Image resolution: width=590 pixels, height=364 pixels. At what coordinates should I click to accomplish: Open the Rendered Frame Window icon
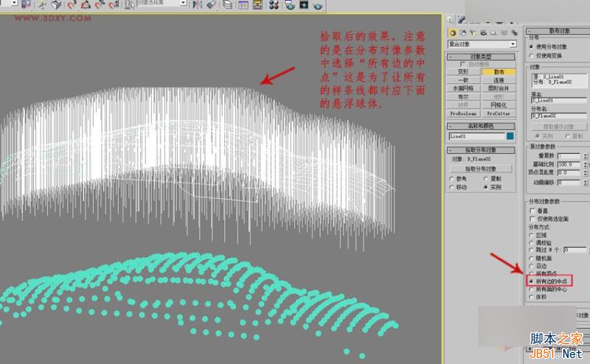(304, 4)
